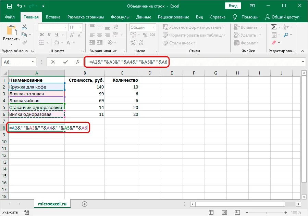Switch to Normal view icon
Image resolution: width=308 pixels, height=216 pixels.
coord(211,212)
